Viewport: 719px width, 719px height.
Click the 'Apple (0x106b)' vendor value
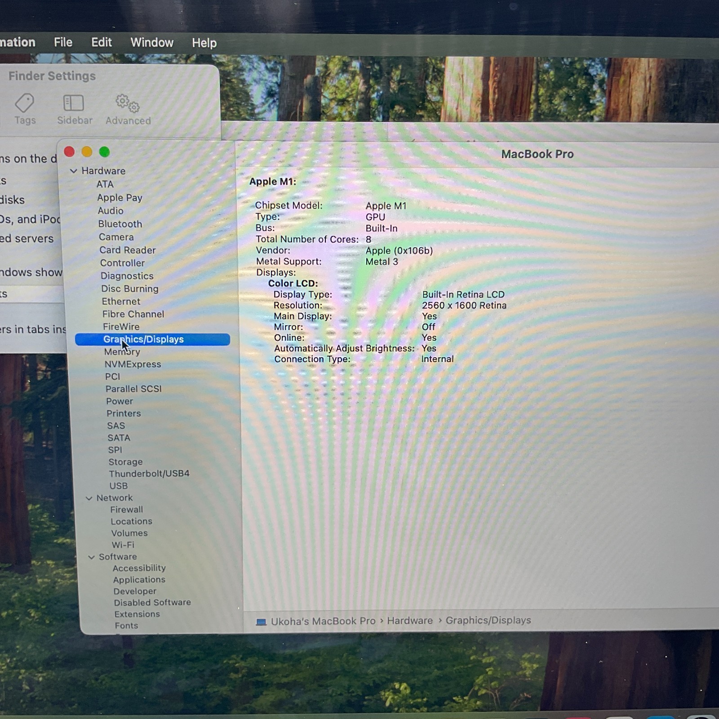[399, 251]
